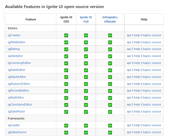This screenshot has height=138, width=169.
Task: Open the igHtmlEditor feature link
Action: (17, 42)
